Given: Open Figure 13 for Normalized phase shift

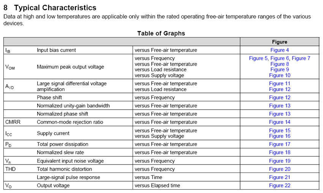Looking at the screenshot, I should pos(279,114).
